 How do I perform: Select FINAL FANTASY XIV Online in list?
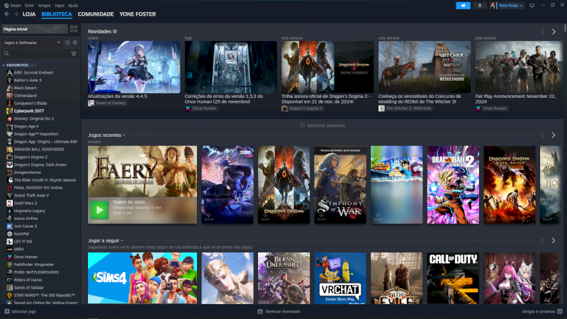pyautogui.click(x=38, y=188)
